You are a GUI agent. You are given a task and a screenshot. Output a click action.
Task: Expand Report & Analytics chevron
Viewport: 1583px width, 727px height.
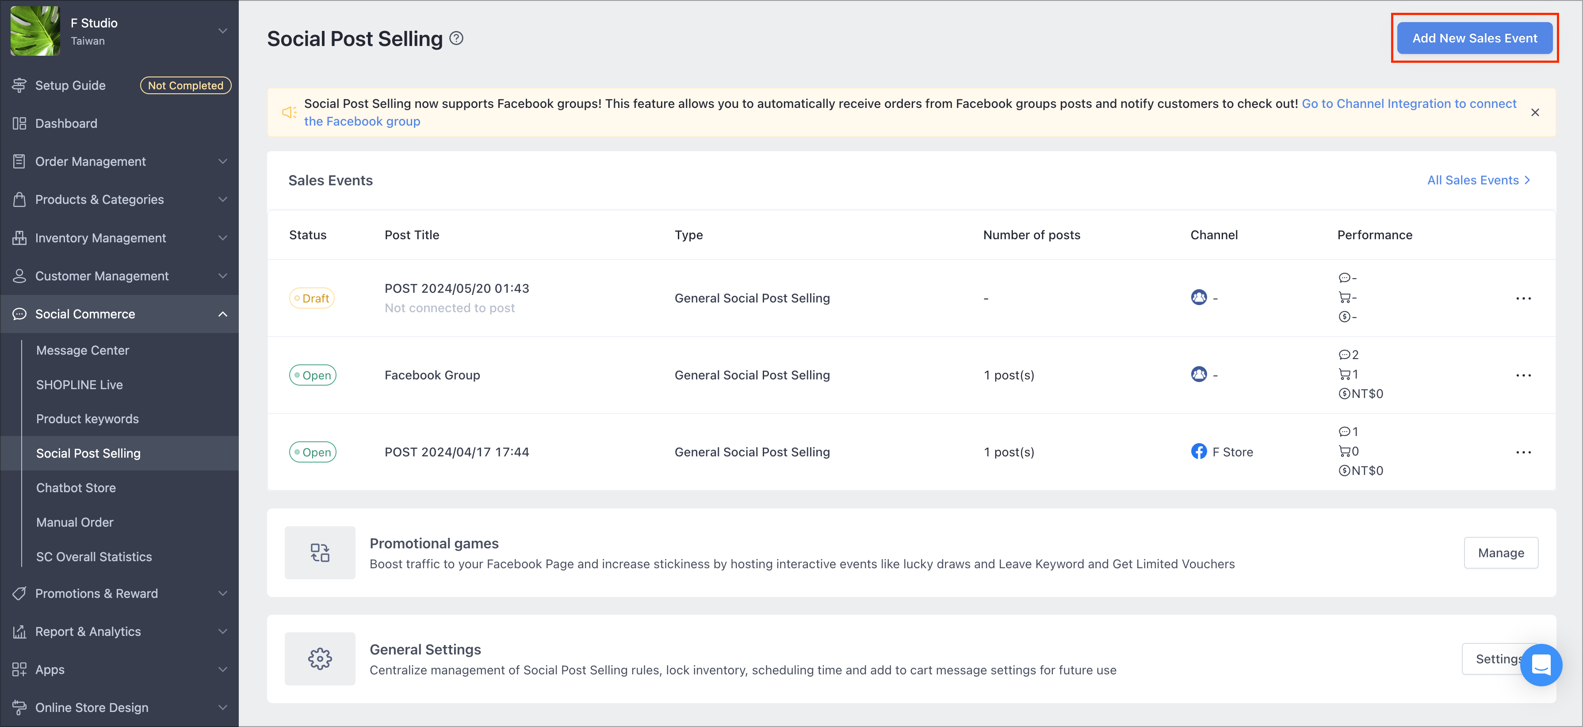click(x=222, y=632)
